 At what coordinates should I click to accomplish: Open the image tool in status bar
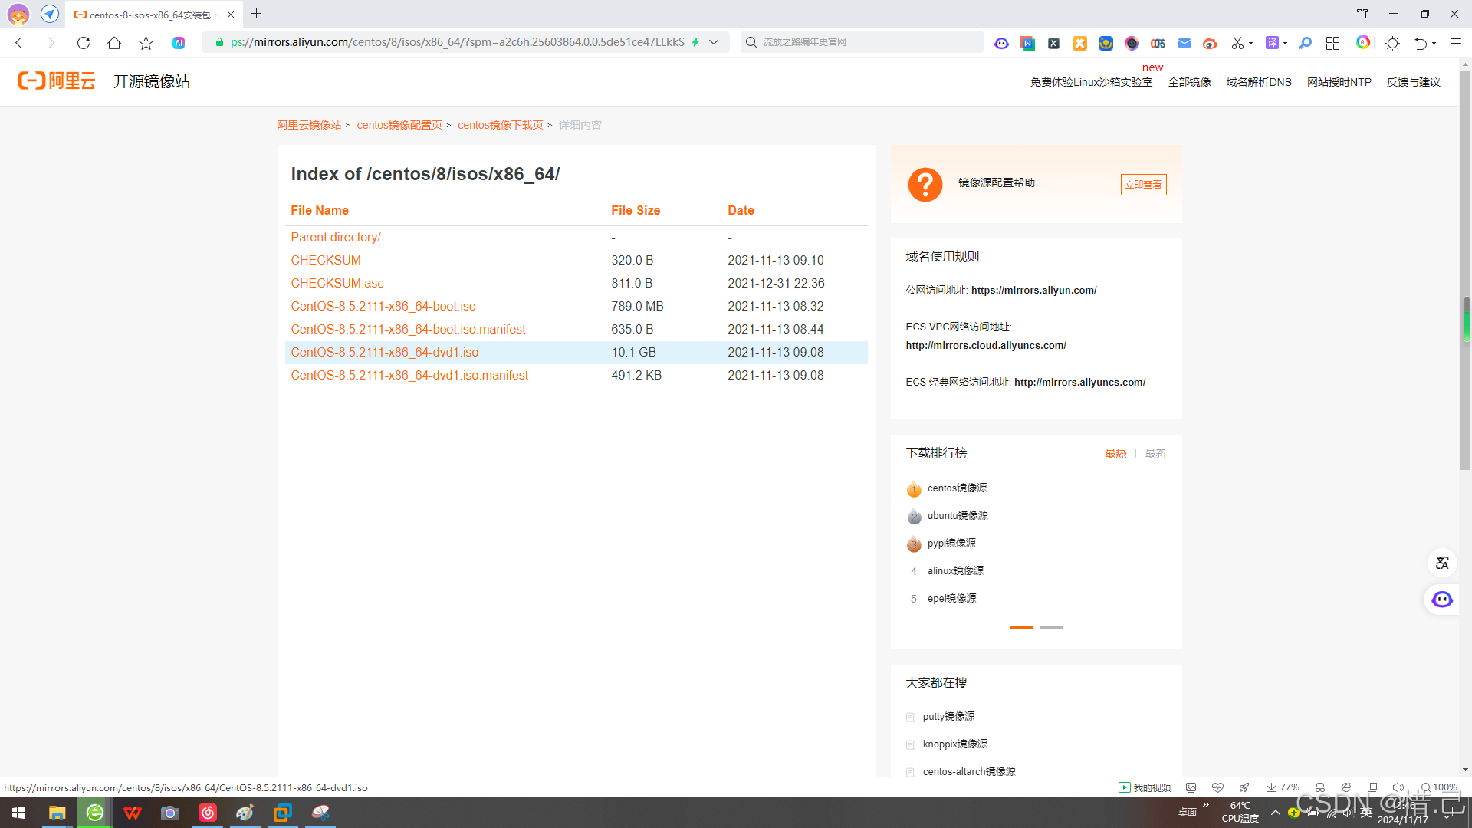pos(1191,787)
